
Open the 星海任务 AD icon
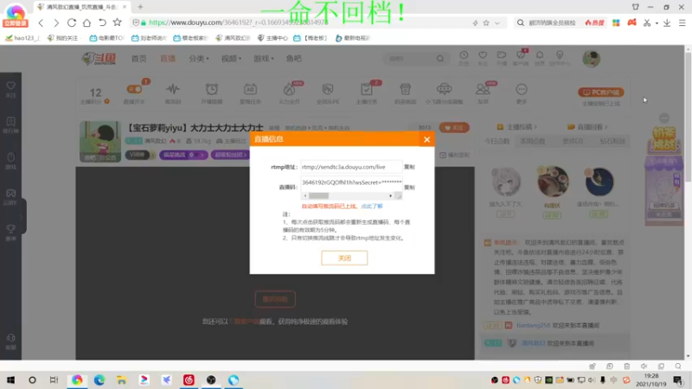coord(250,90)
